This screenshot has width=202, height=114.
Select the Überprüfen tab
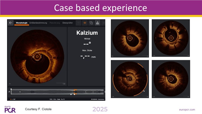[67, 23]
